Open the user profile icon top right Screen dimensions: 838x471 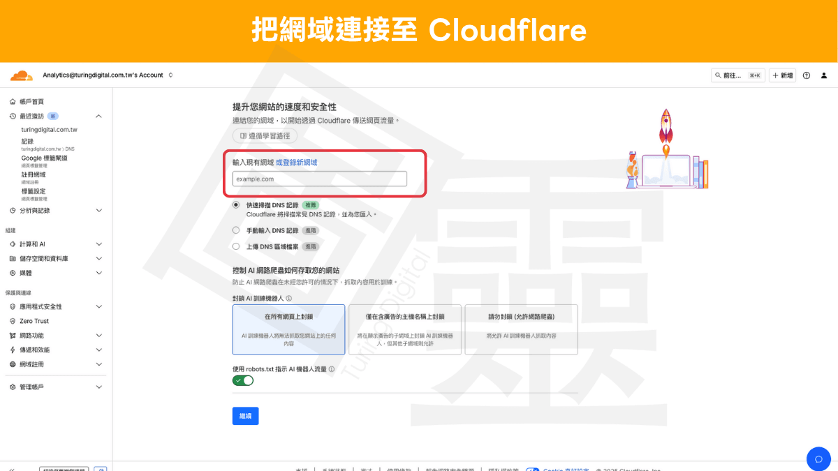click(824, 75)
